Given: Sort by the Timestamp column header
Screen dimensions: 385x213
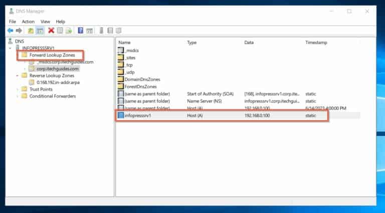Looking at the screenshot, I should [x=316, y=42].
